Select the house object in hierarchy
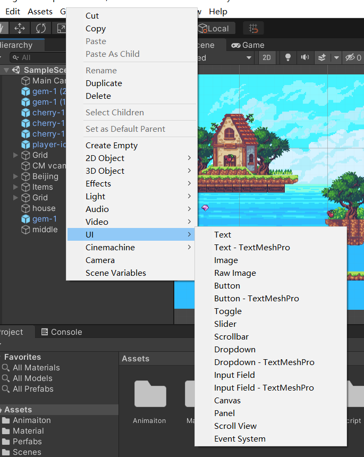This screenshot has width=364, height=457. click(x=44, y=208)
